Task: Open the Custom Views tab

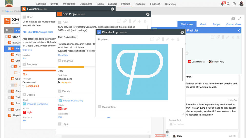Action: click(233, 24)
